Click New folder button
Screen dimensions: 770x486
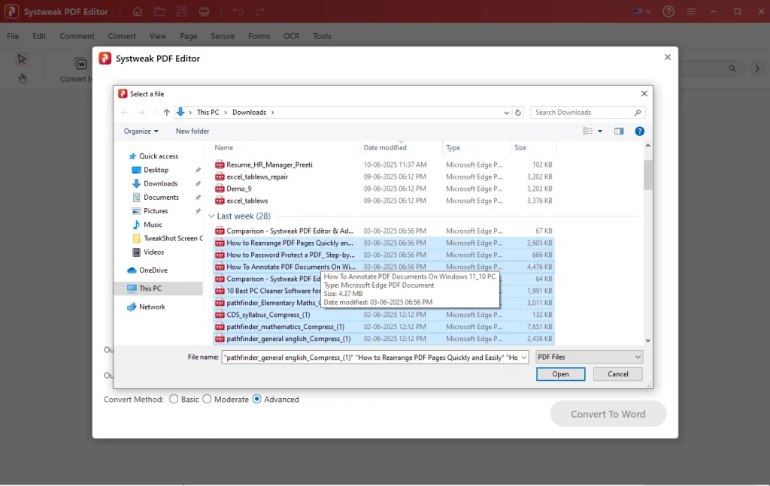tap(192, 131)
